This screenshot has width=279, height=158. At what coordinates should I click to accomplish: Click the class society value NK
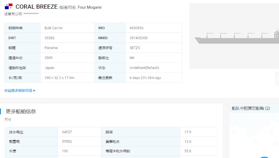point(132,58)
